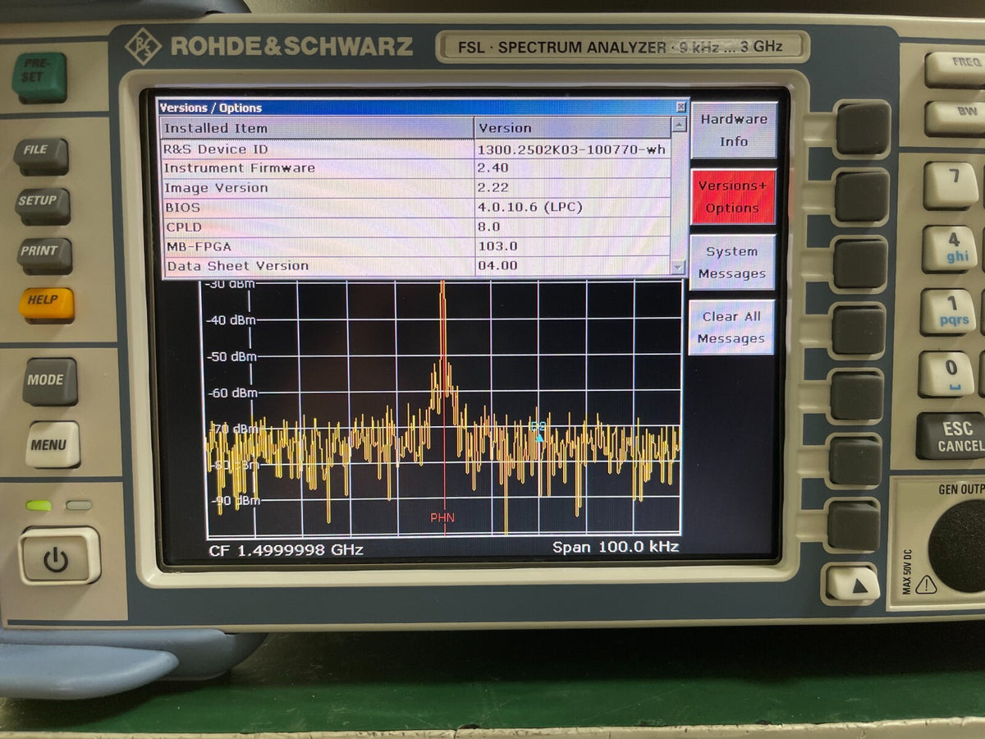The width and height of the screenshot is (985, 739).
Task: Push the hardware softkey beside Versions+Options
Action: click(862, 196)
